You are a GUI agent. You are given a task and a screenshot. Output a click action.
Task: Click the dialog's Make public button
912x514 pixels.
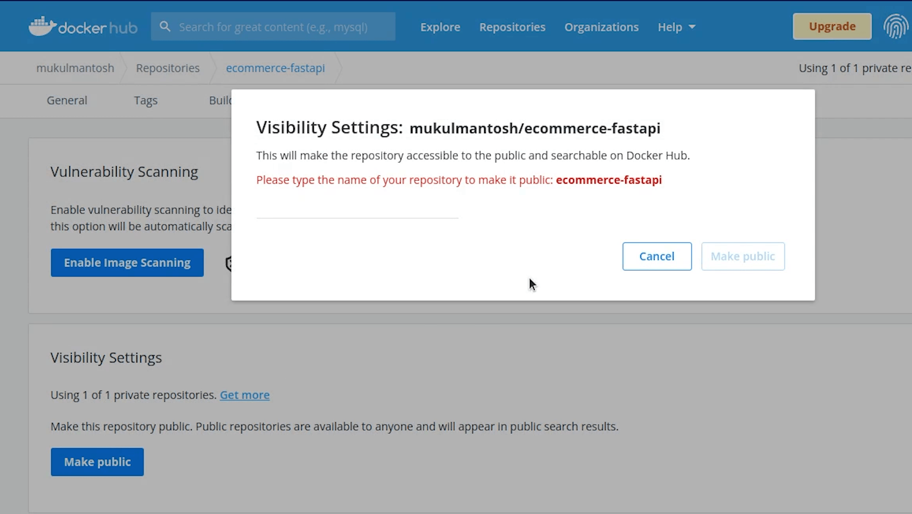pos(742,256)
